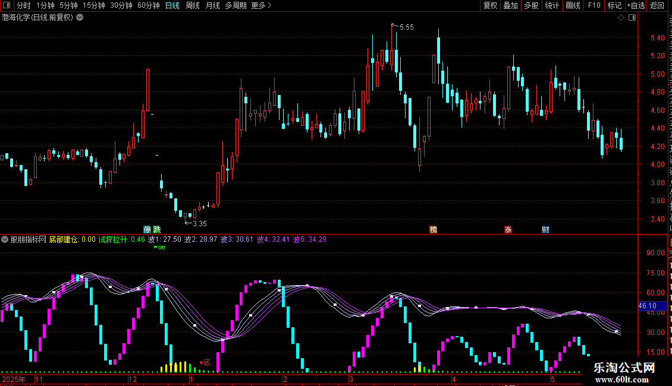
Task: Click the 涨 event marker
Action: (508, 230)
